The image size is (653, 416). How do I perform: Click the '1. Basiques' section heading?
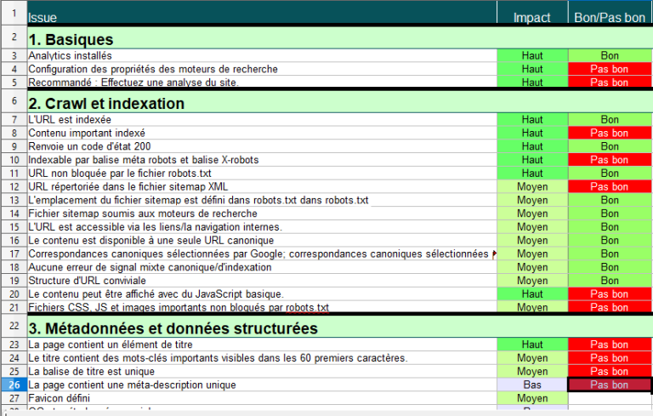71,39
